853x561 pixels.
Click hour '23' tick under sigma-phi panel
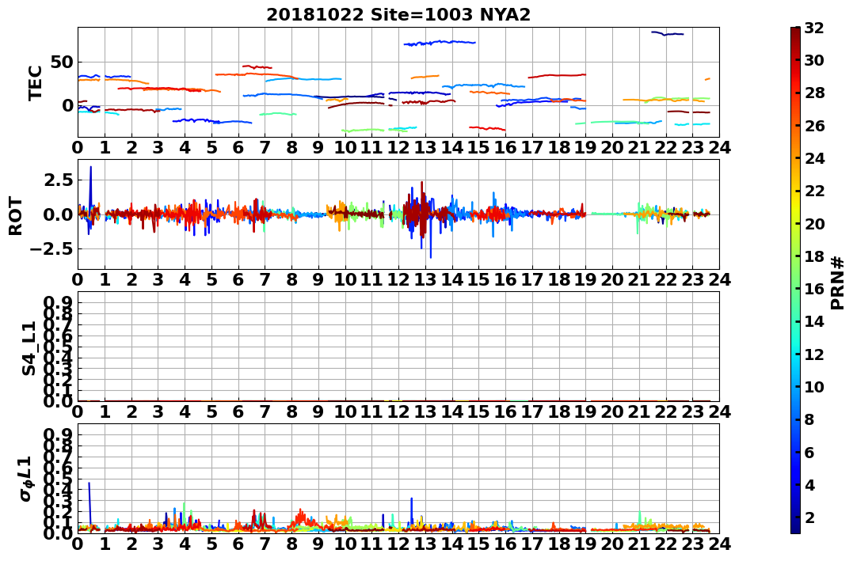(692, 544)
